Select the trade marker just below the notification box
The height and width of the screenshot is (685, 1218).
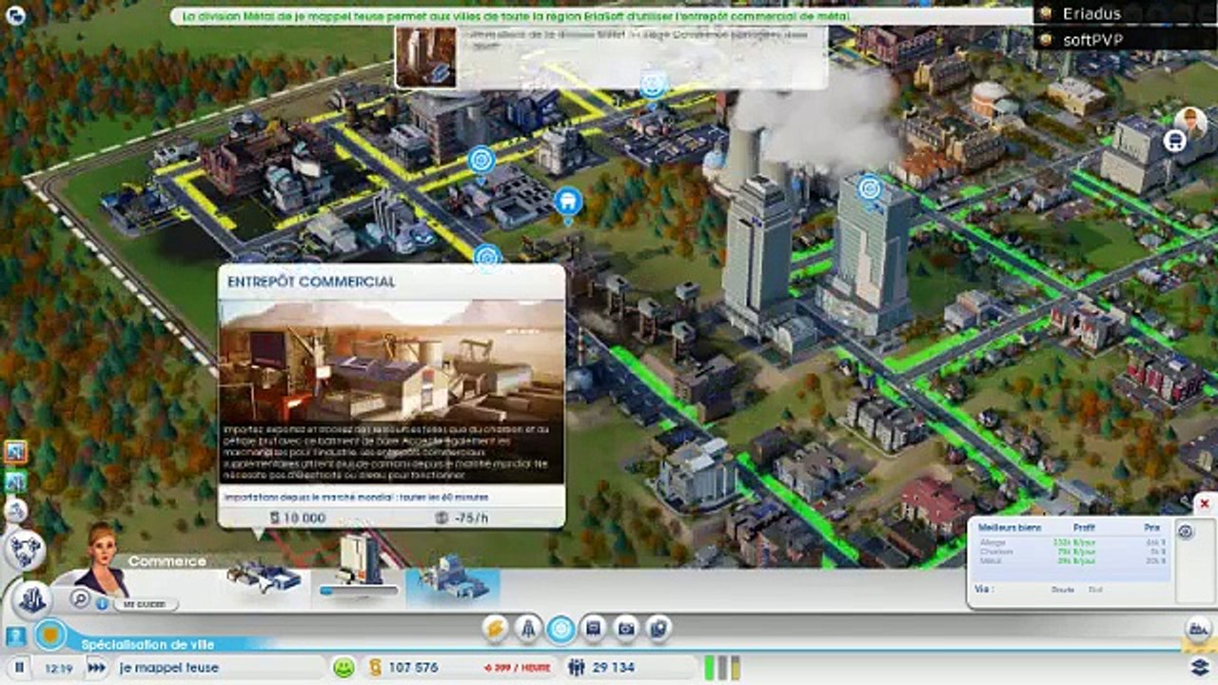[653, 86]
